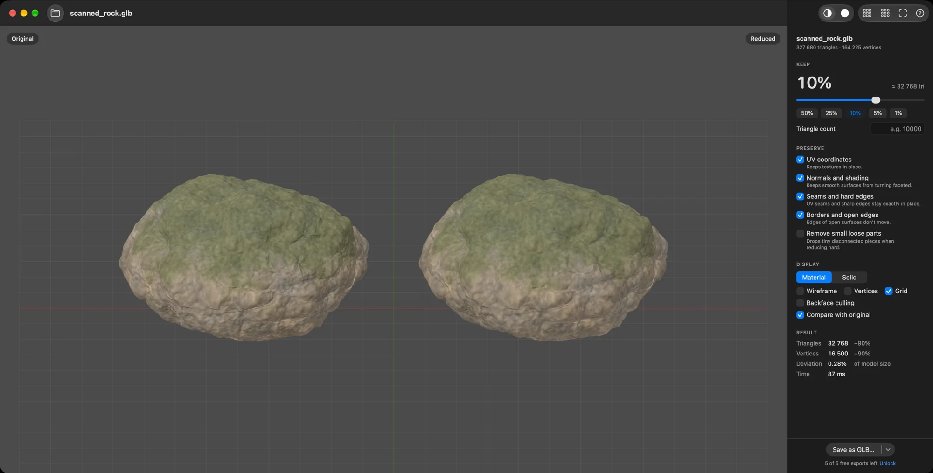
Task: Open help via the question mark icon
Action: pos(920,13)
